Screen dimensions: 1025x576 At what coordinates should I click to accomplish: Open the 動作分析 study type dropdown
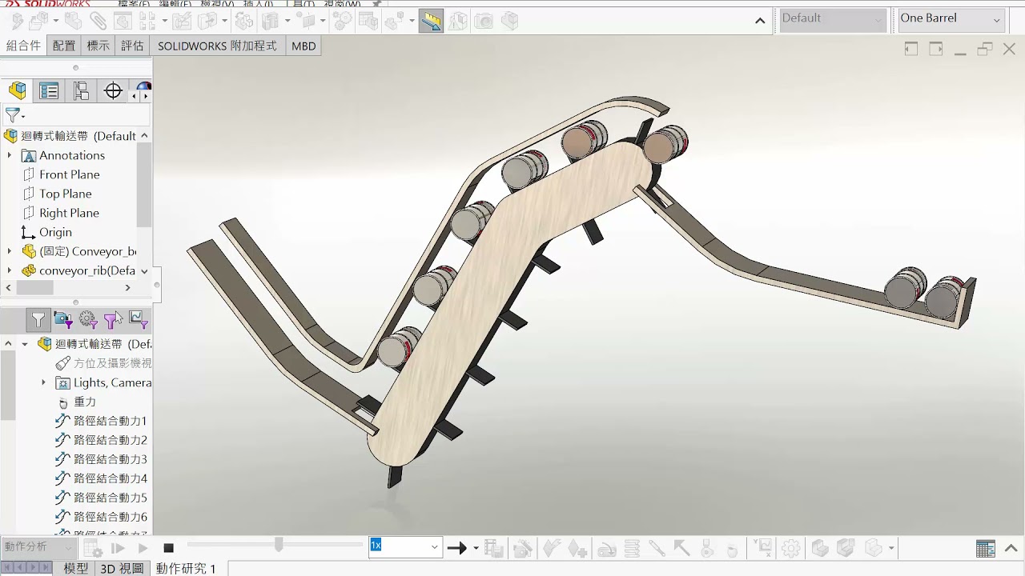[38, 546]
